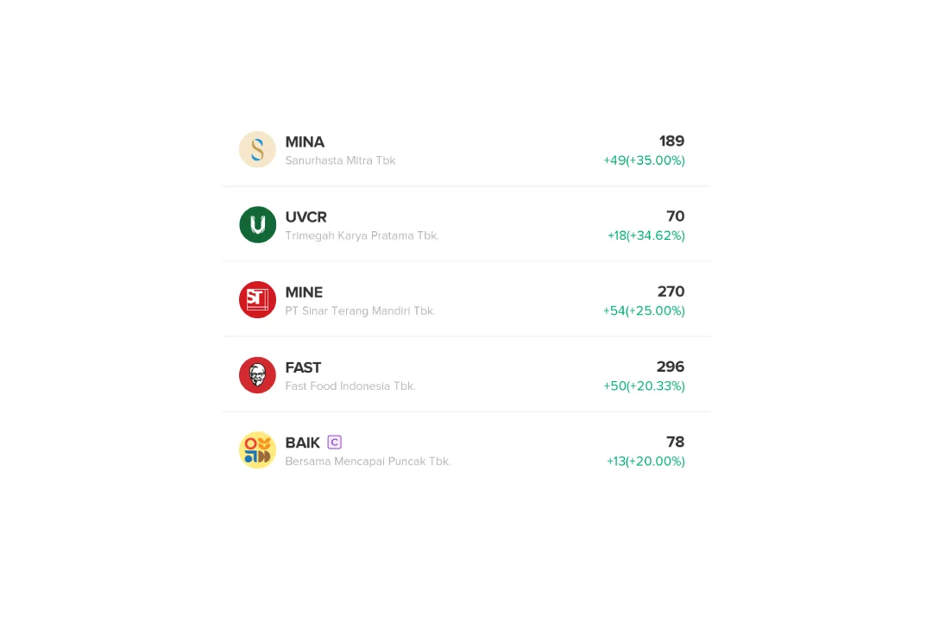Select the MINE ticker symbol

coord(304,292)
